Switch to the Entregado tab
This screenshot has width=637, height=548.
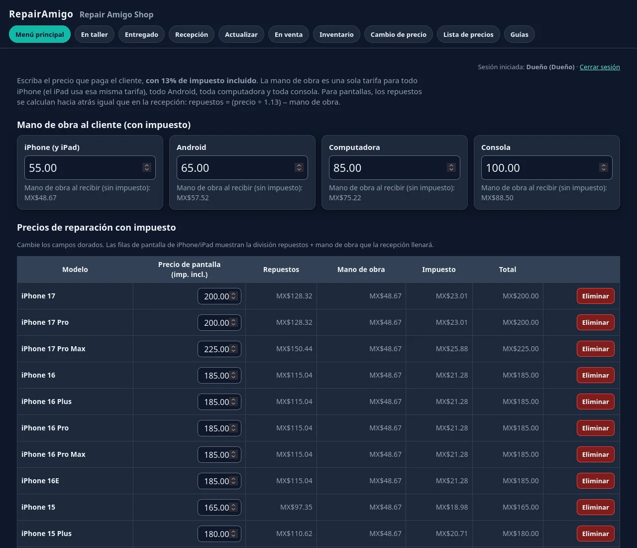point(141,34)
